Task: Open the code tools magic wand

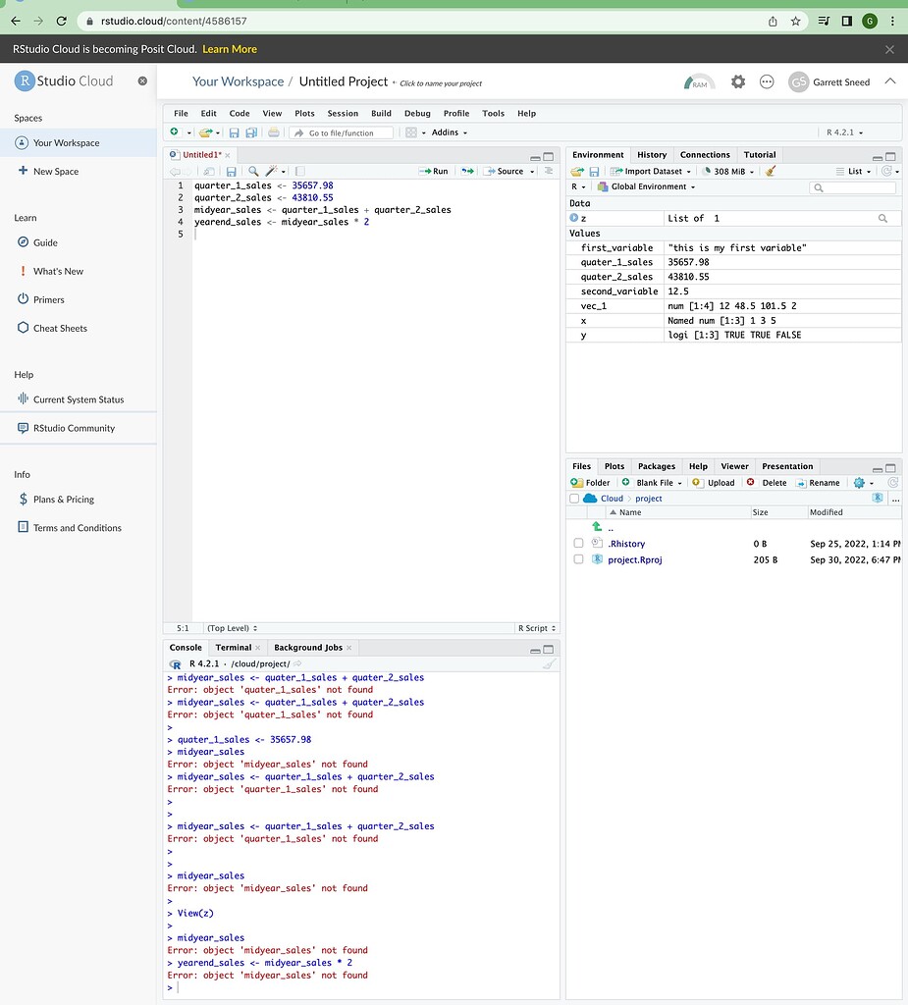Action: point(272,171)
